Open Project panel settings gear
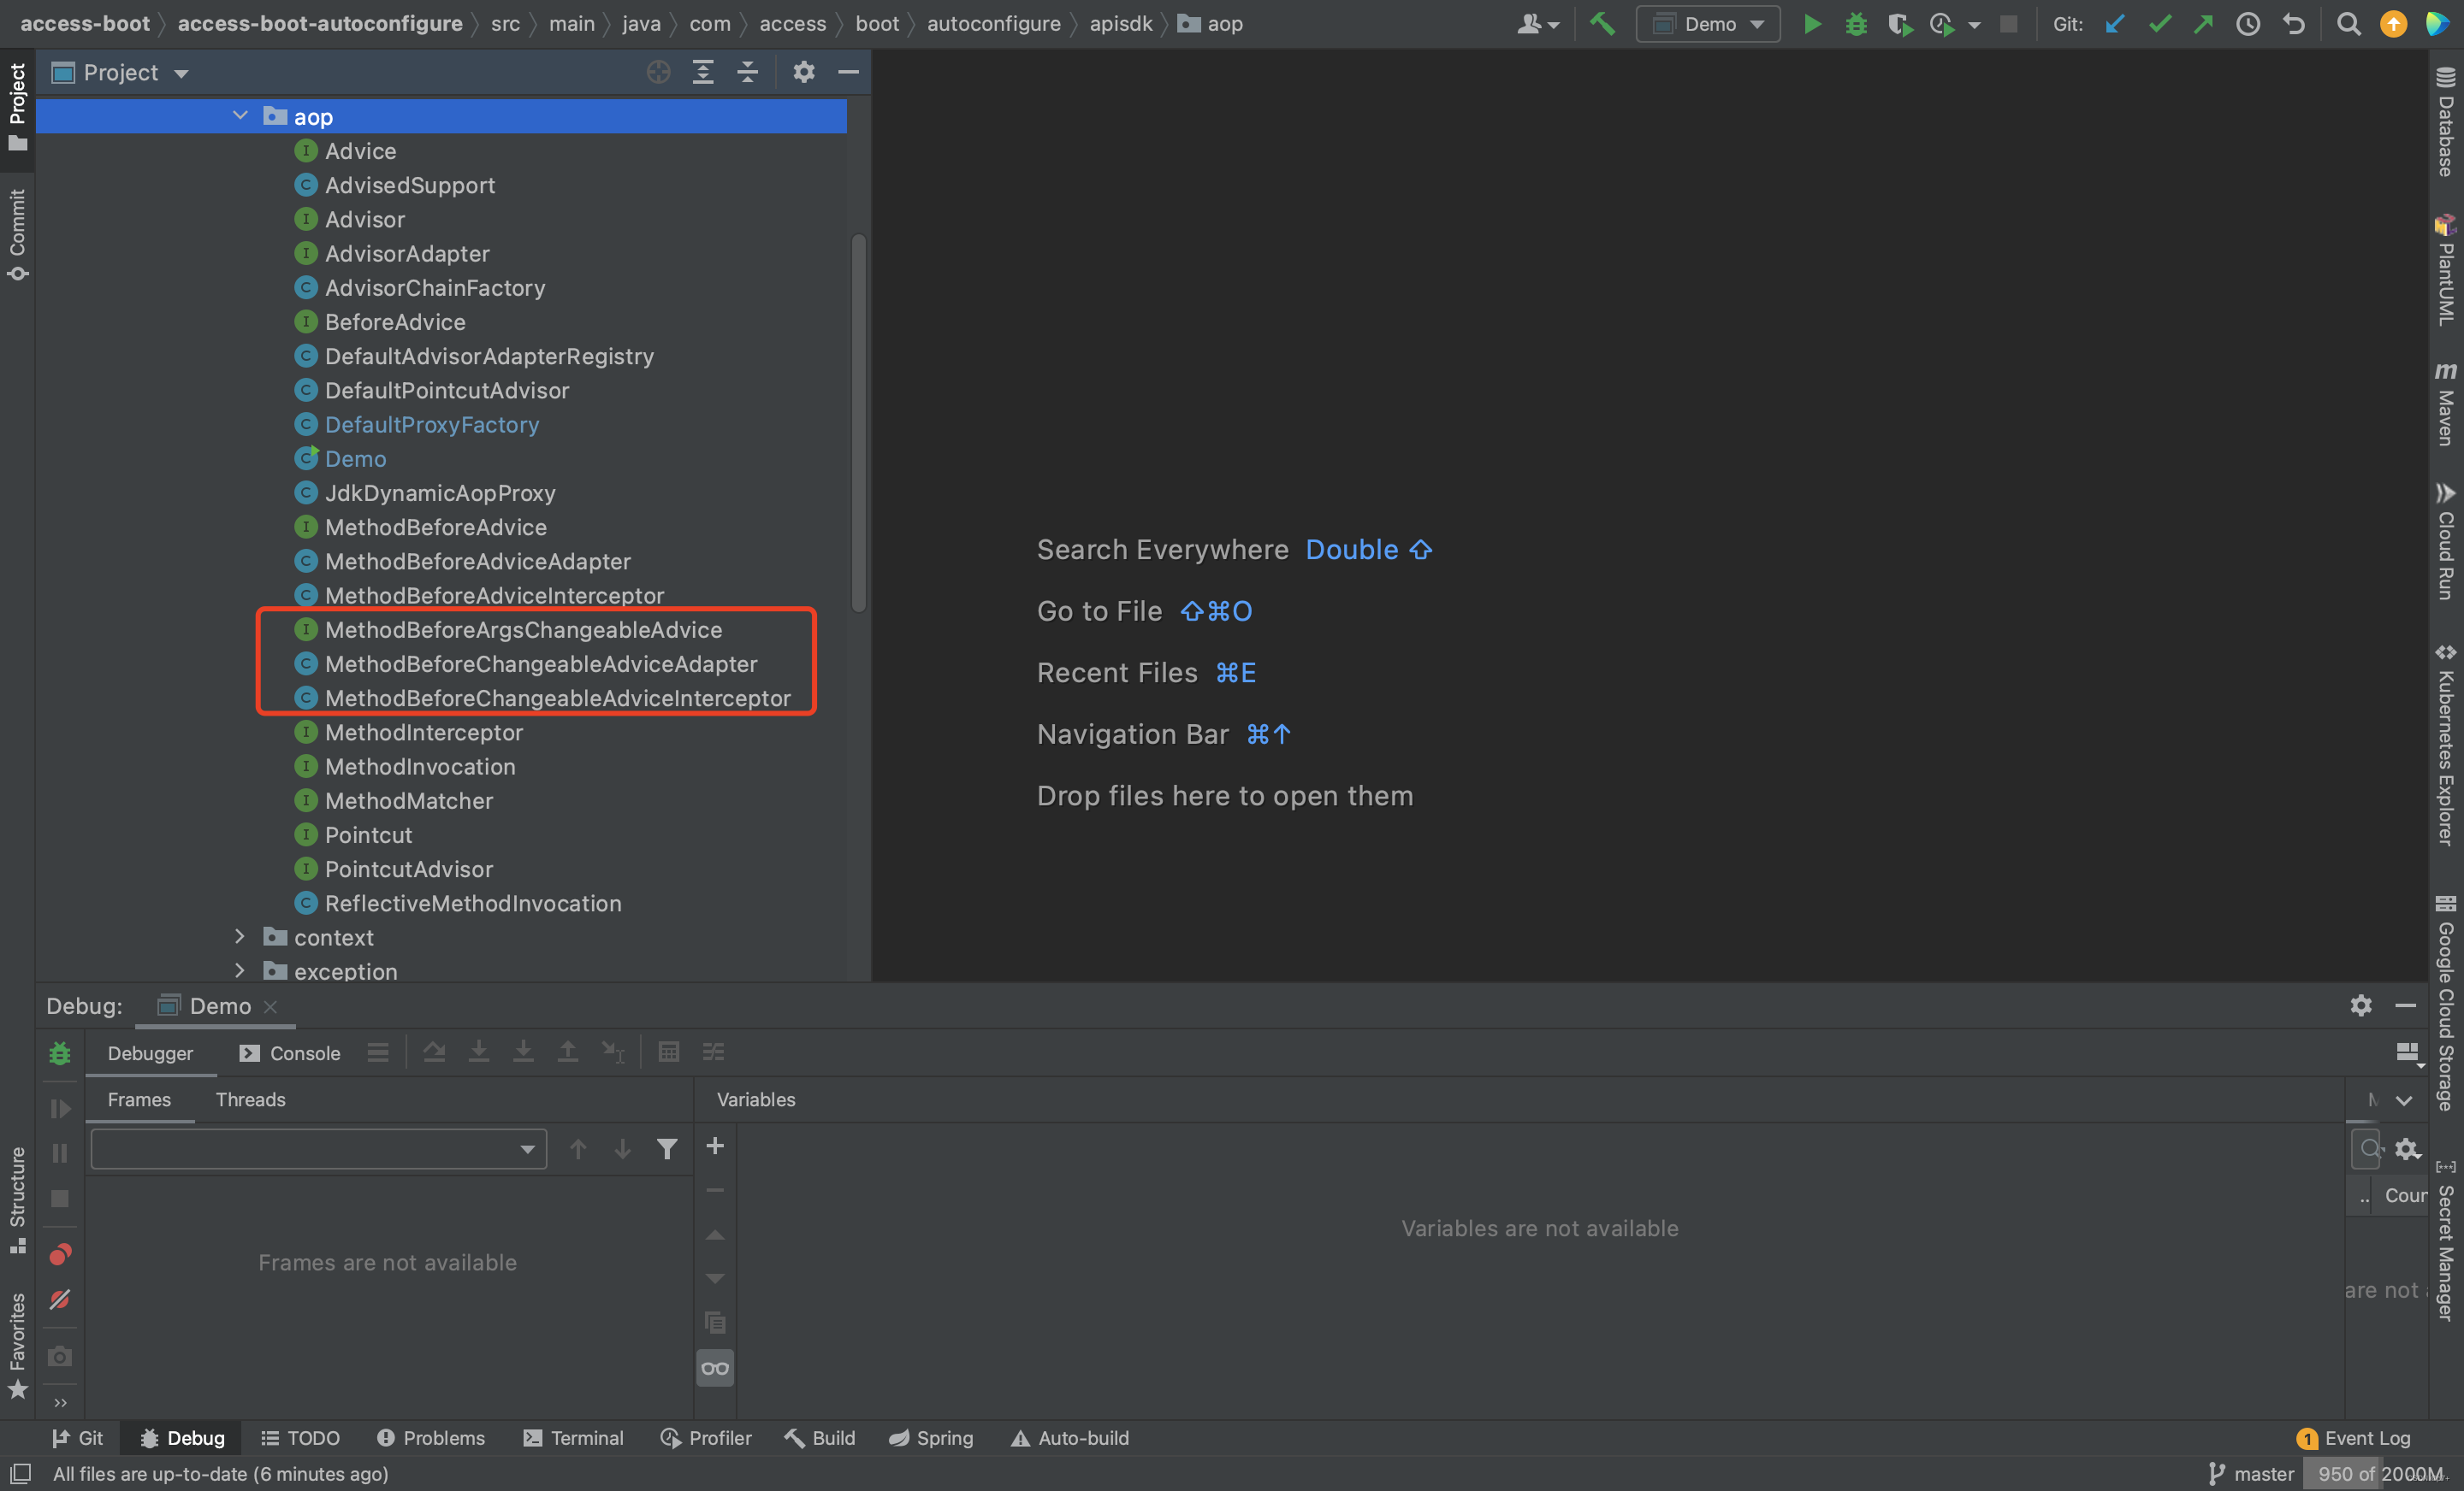The height and width of the screenshot is (1491, 2464). pos(803,72)
